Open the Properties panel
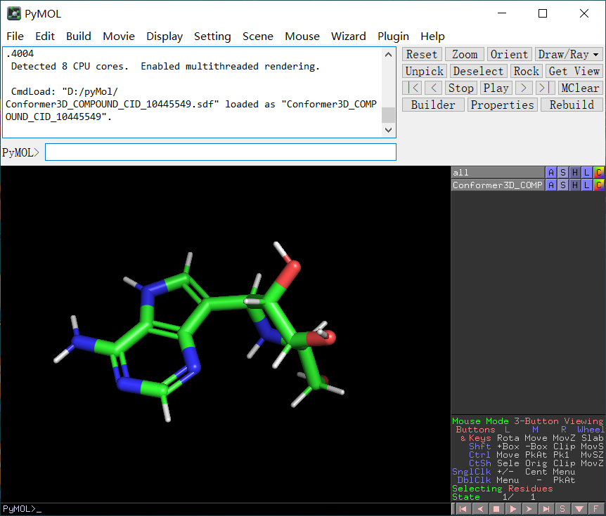Screen dimensions: 606x516 pyautogui.click(x=503, y=105)
